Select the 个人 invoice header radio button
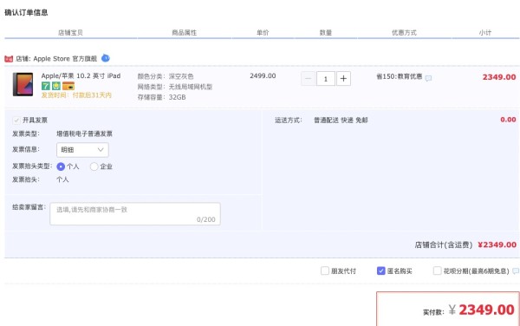This screenshot has width=520, height=326. point(61,166)
